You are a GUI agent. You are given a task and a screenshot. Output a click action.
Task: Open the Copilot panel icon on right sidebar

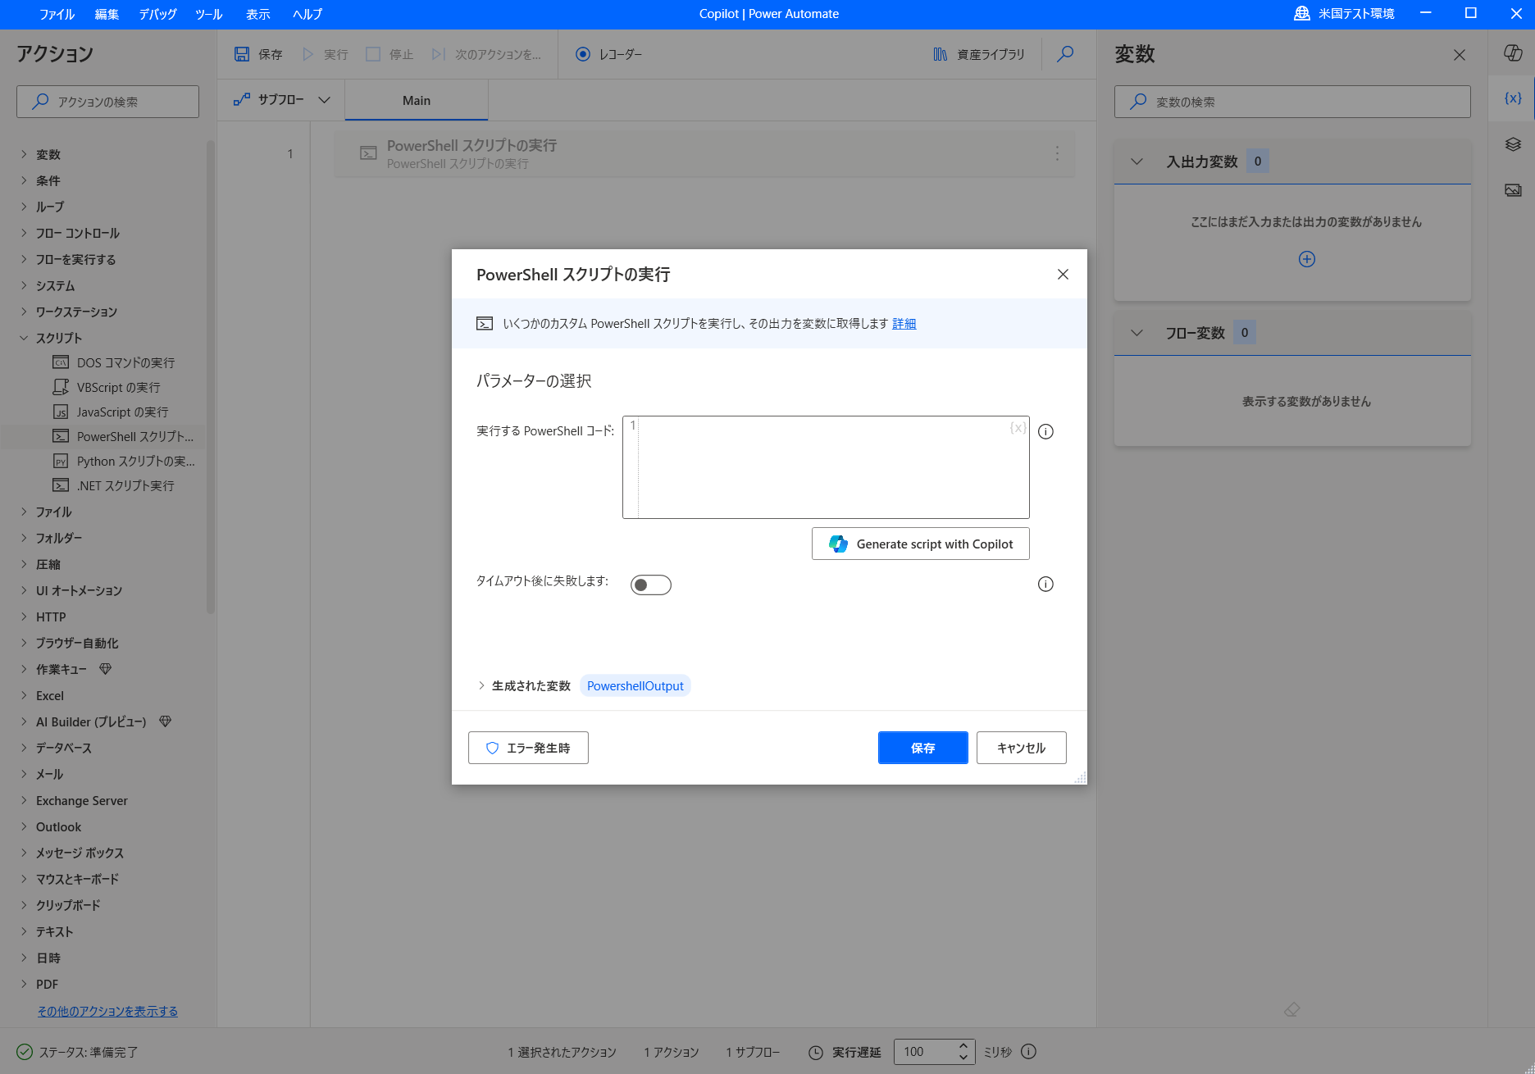pos(1513,52)
